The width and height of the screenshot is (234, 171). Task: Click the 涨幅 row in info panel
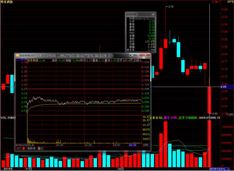[141, 36]
